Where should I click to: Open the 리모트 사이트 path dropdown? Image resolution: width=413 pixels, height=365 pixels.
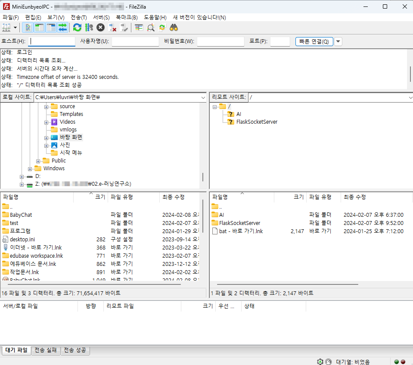(410, 97)
